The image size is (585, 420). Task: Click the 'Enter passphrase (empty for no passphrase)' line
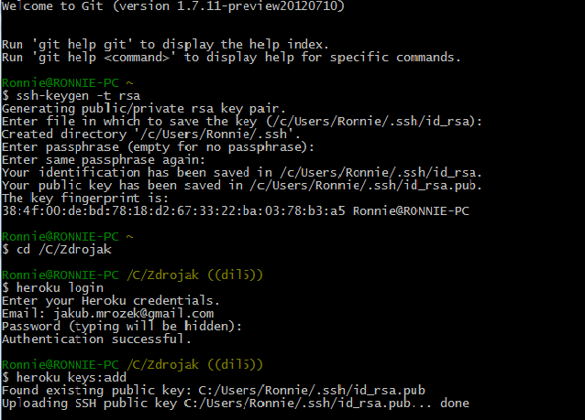point(158,147)
